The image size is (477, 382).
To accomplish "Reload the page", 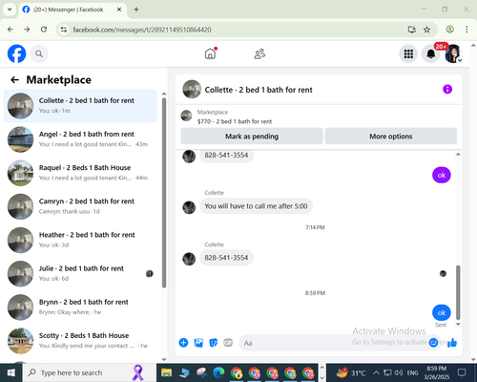I will tap(44, 30).
